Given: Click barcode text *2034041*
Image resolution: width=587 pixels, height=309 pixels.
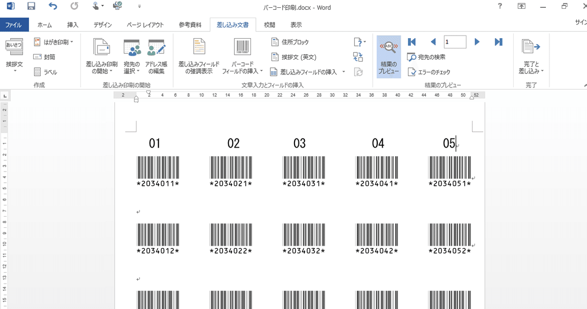Looking at the screenshot, I should click(x=377, y=184).
